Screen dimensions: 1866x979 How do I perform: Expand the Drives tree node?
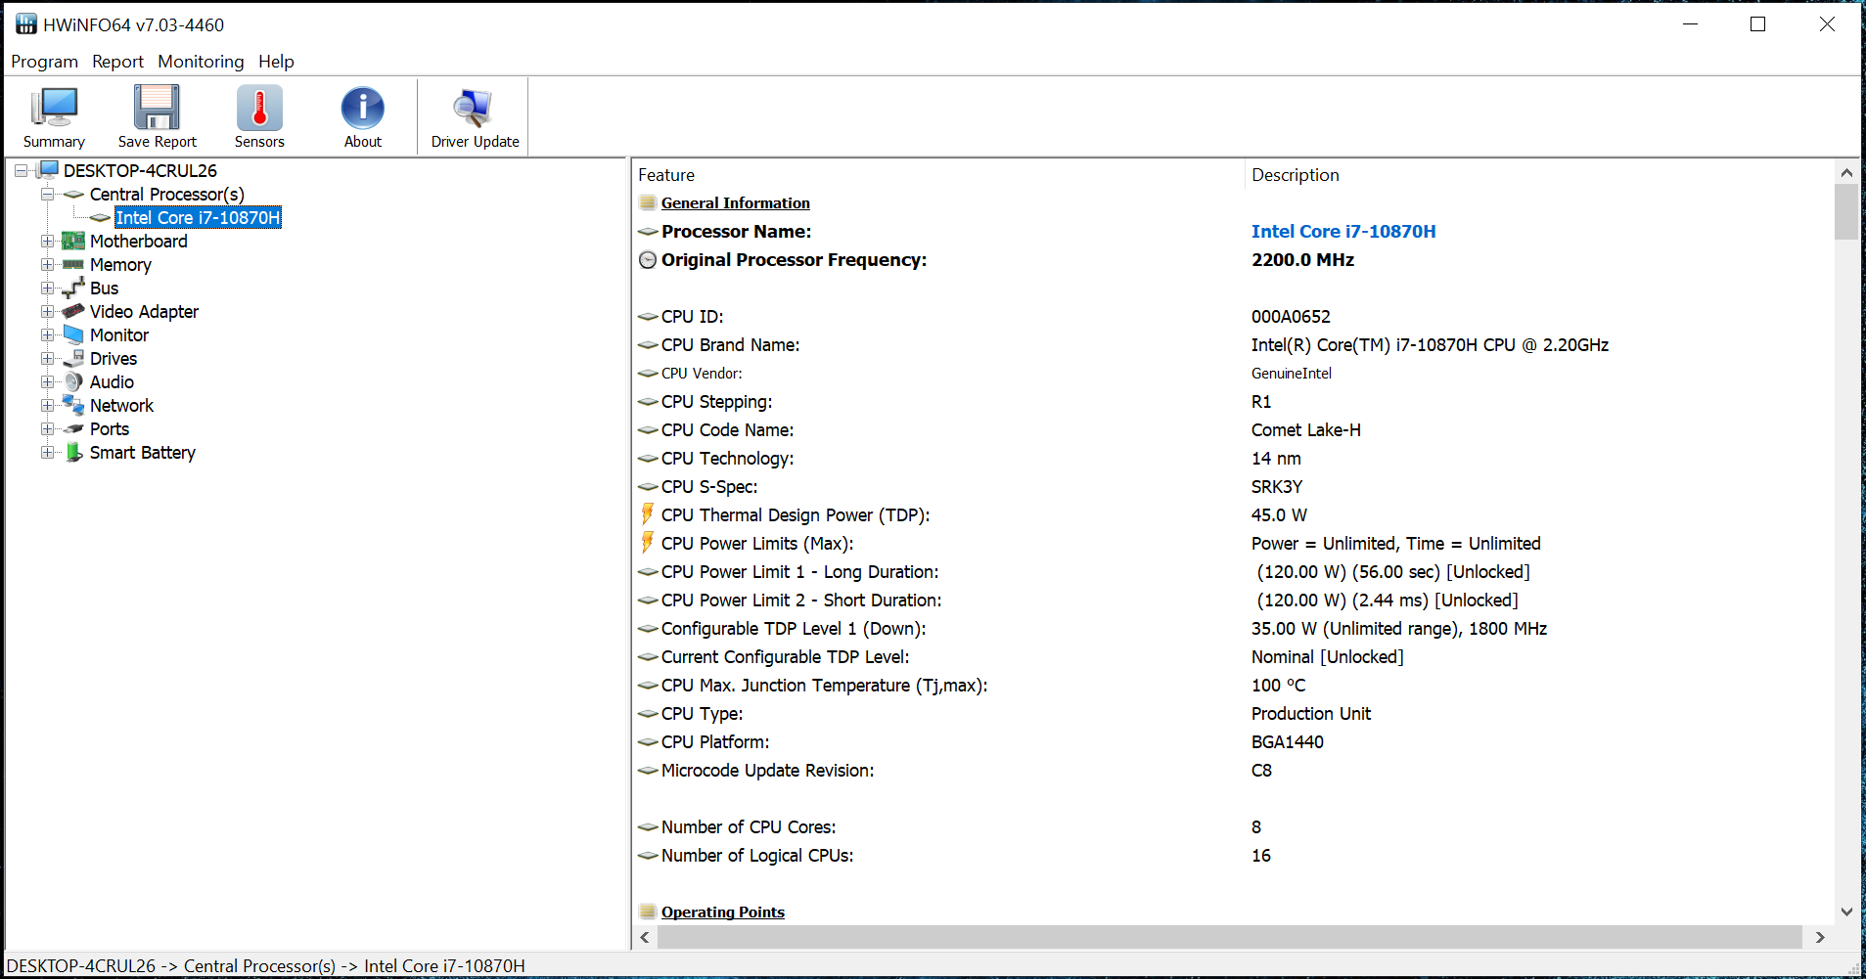click(47, 359)
